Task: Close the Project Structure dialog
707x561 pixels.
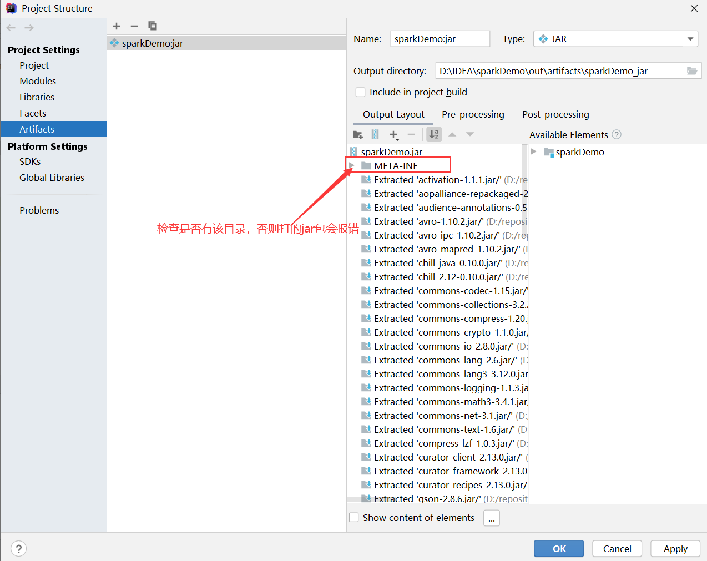Action: [x=694, y=8]
